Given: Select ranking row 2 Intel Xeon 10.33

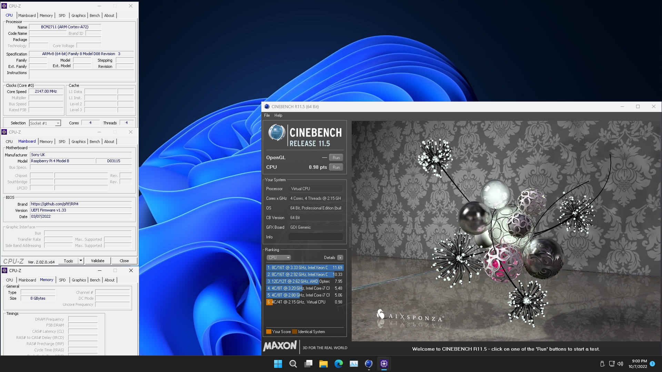Looking at the screenshot, I should tap(305, 275).
